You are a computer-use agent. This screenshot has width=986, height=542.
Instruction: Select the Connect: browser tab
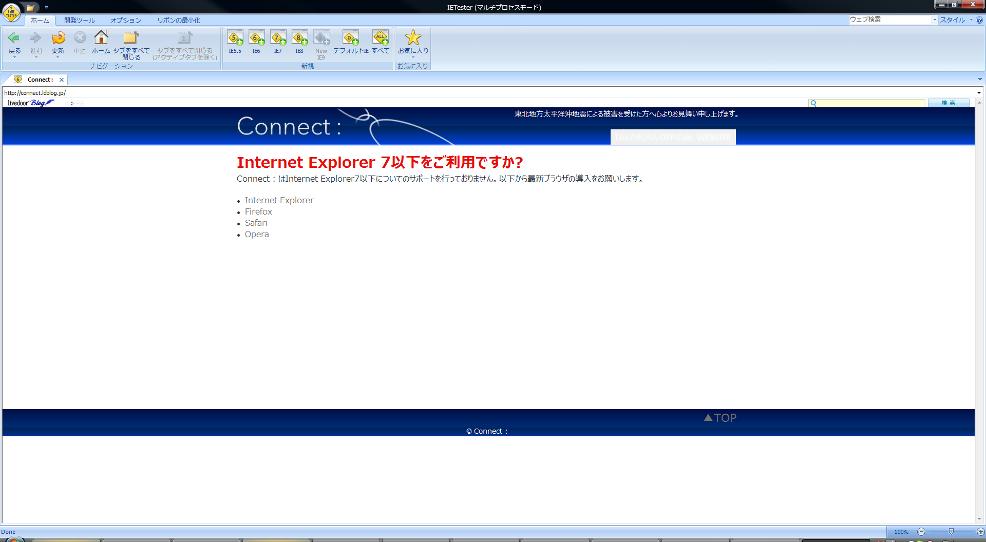pos(40,80)
